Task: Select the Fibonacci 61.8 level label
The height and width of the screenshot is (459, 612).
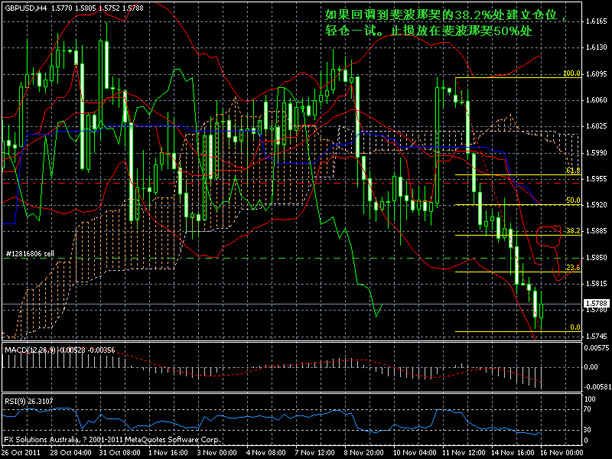Action: click(x=573, y=170)
